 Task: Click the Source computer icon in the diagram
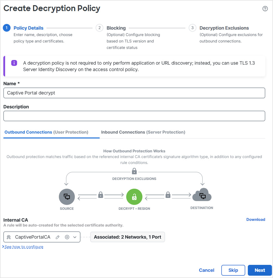click(x=67, y=196)
